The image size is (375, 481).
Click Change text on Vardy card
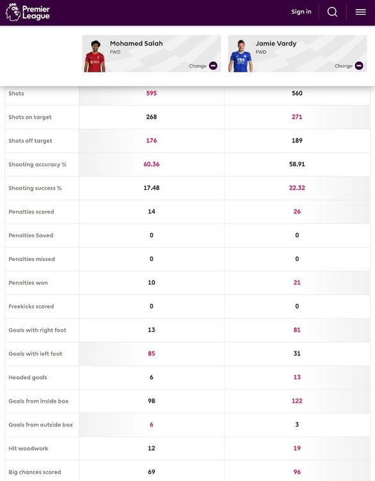[344, 66]
